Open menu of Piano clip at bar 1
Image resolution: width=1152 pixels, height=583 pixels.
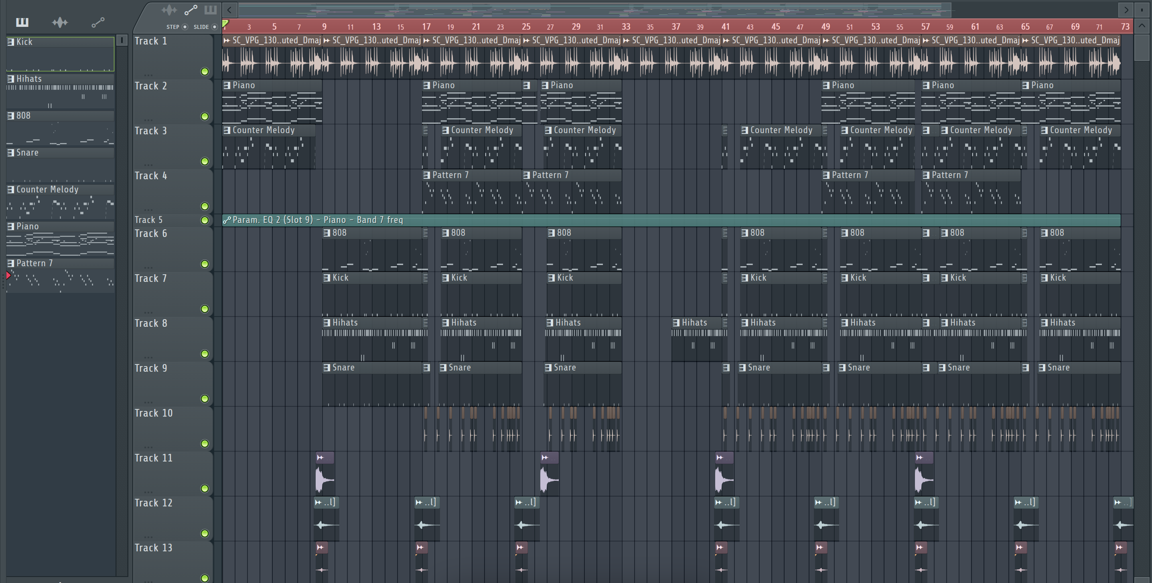click(x=227, y=85)
